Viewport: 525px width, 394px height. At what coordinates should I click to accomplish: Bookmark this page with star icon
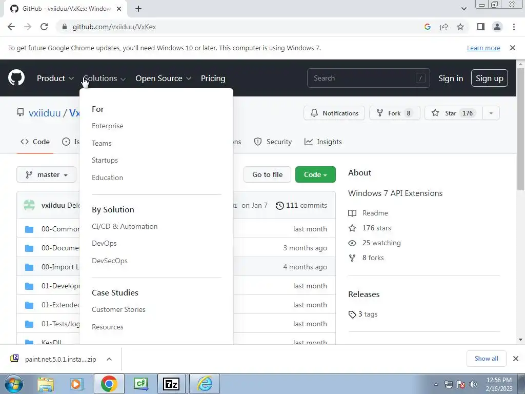click(460, 27)
